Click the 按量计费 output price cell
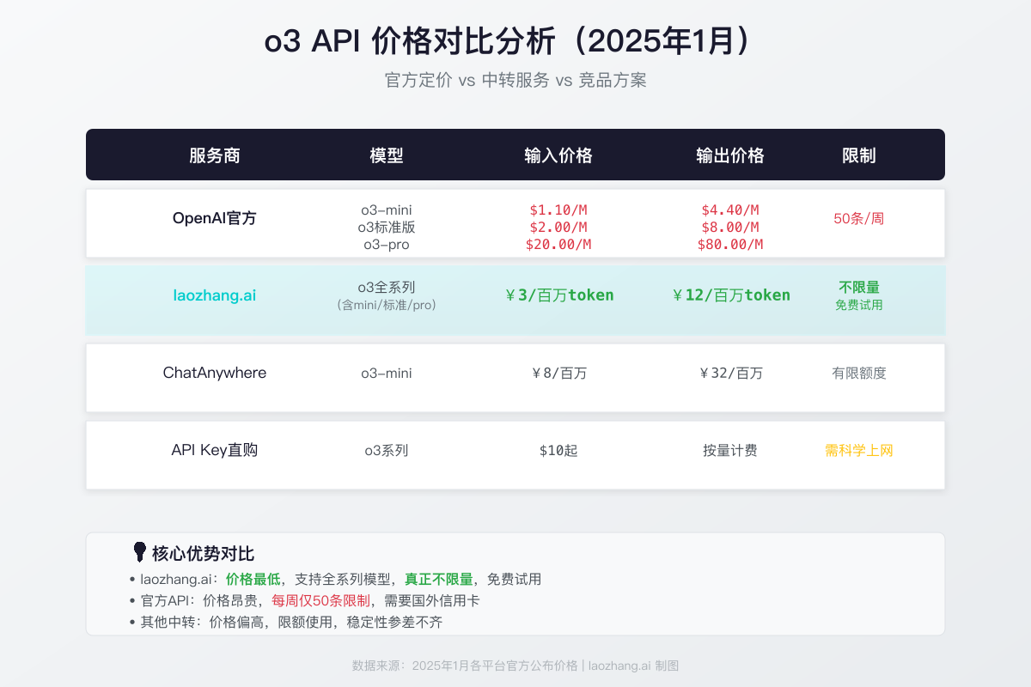Viewport: 1031px width, 687px height. tap(730, 450)
